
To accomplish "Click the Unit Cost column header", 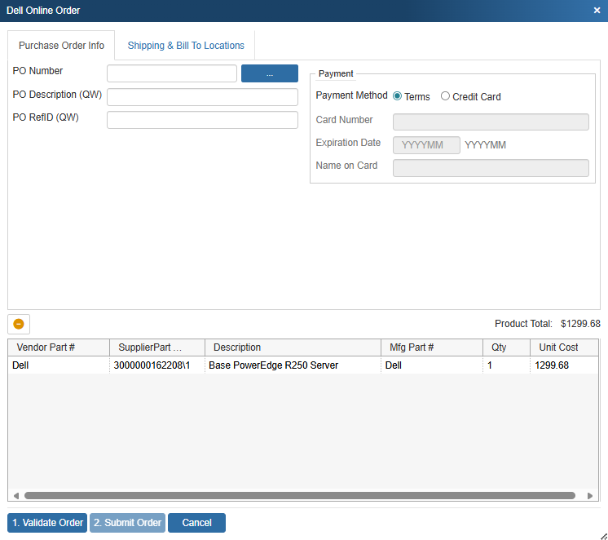I will pos(559,347).
